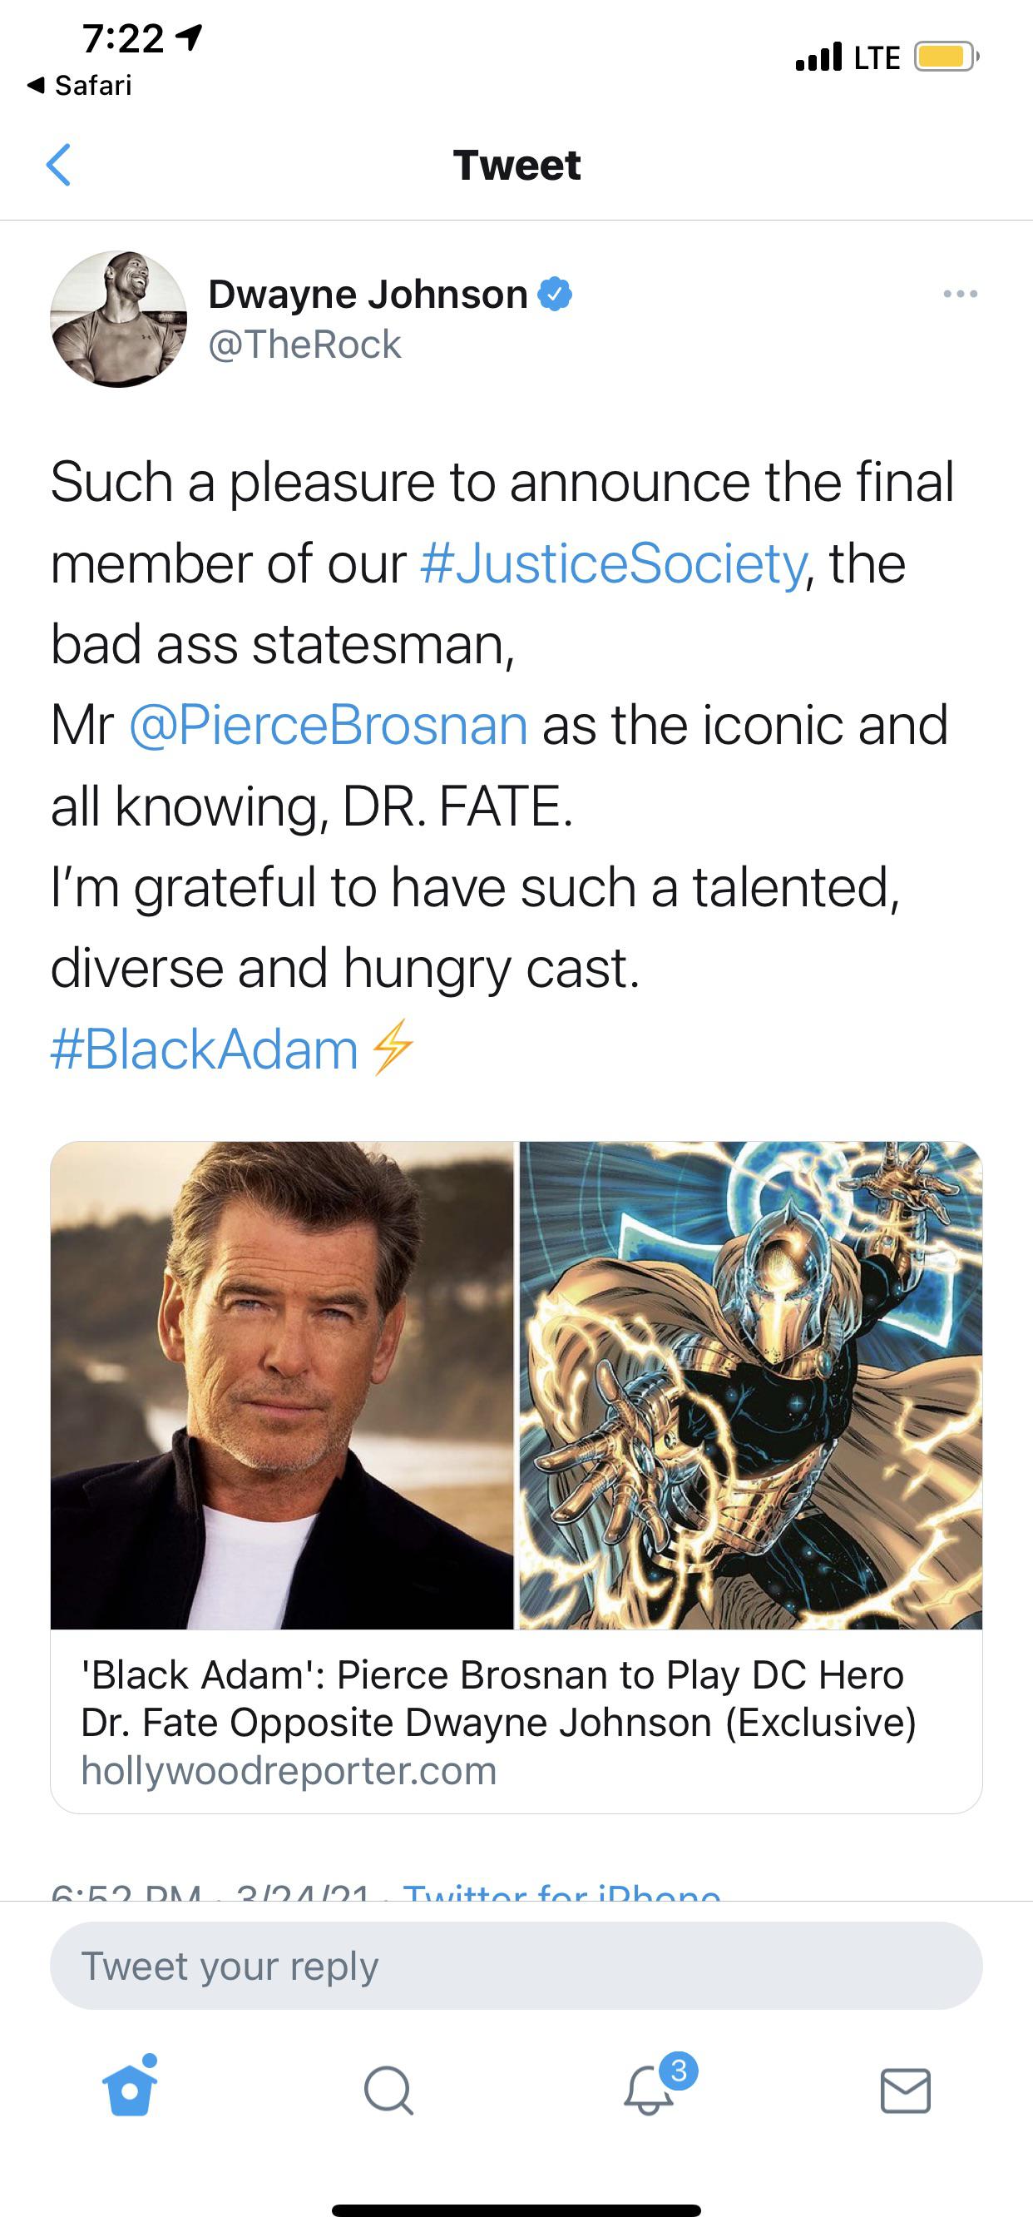The image size is (1033, 2237).
Task: Tap the hollywoodreporter.com domain link
Action: (289, 1771)
